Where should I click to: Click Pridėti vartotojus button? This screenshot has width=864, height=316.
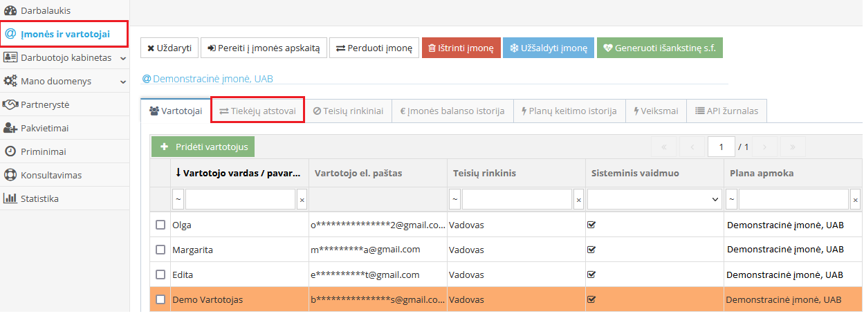tap(203, 147)
